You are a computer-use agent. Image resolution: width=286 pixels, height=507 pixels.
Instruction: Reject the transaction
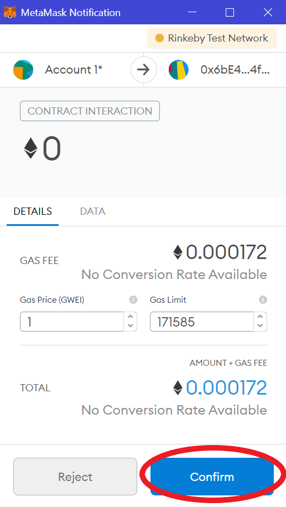tap(75, 477)
